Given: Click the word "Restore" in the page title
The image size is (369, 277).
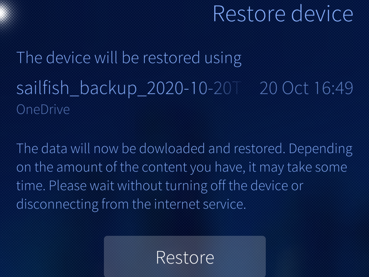Looking at the screenshot, I should 249,14.
